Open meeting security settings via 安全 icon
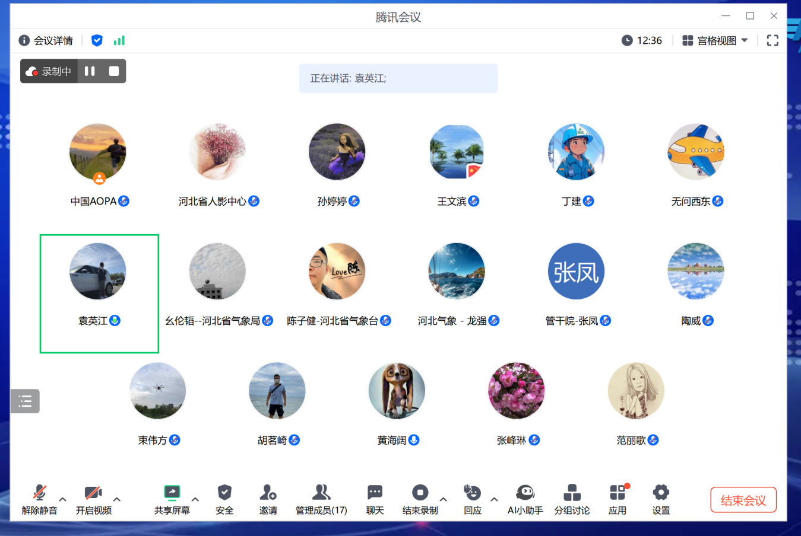The height and width of the screenshot is (536, 801). (224, 498)
